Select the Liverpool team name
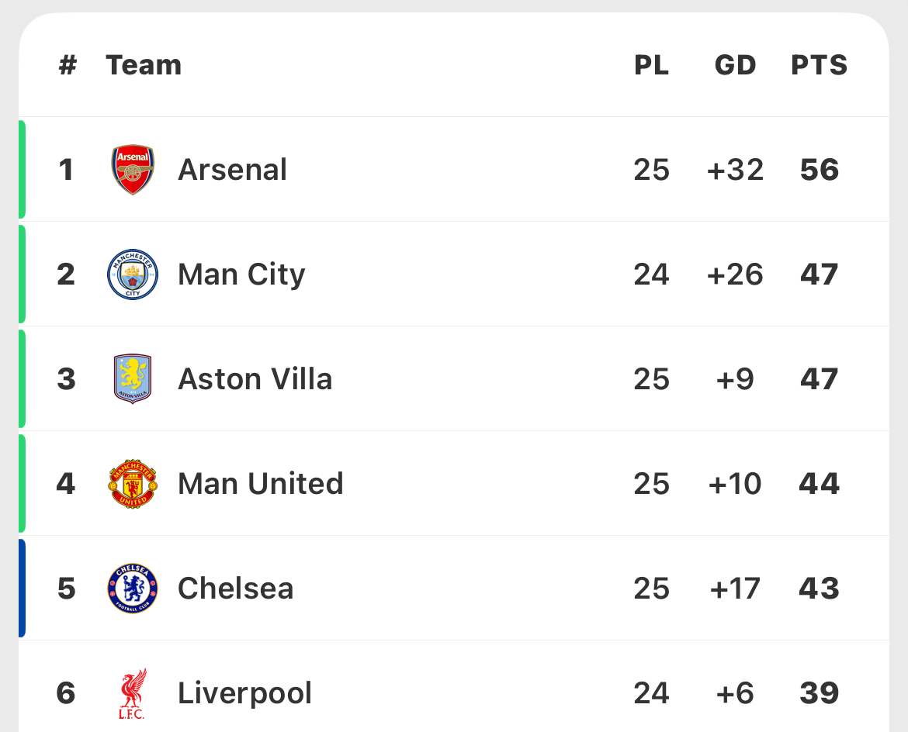908x732 pixels. [x=244, y=693]
